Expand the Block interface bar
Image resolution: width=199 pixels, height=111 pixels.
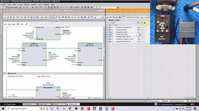click(54, 20)
